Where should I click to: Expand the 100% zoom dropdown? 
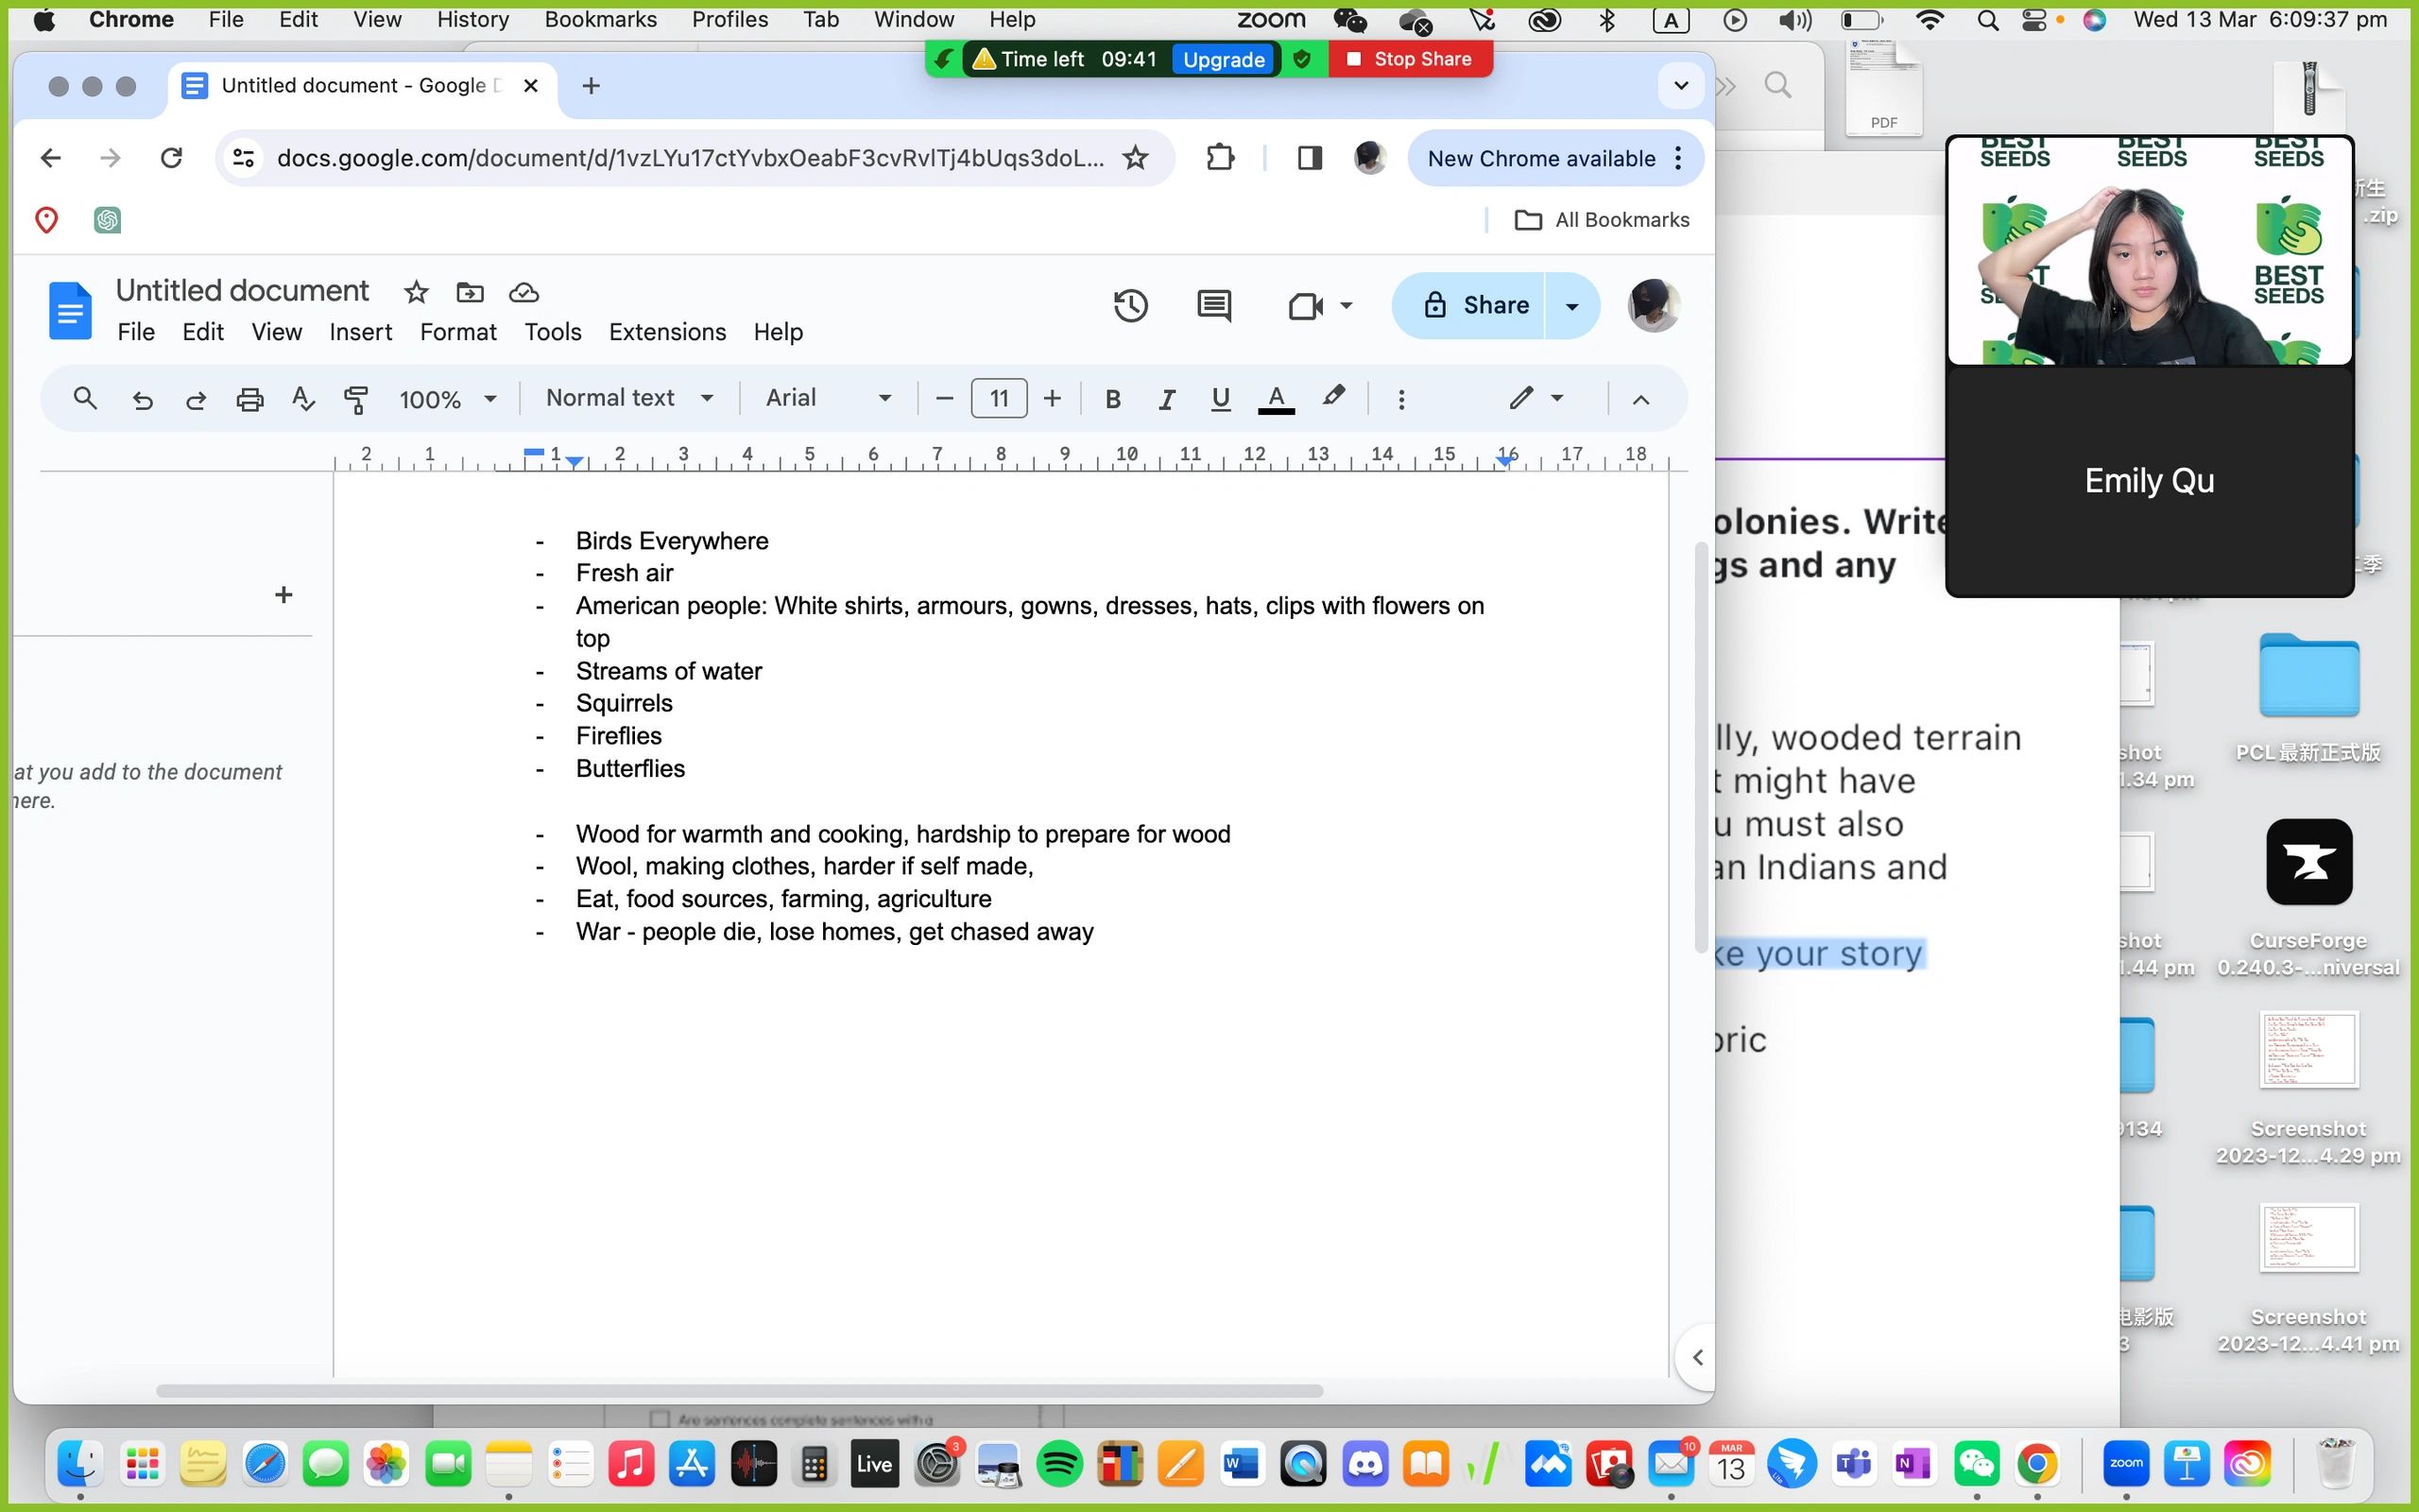pos(445,398)
